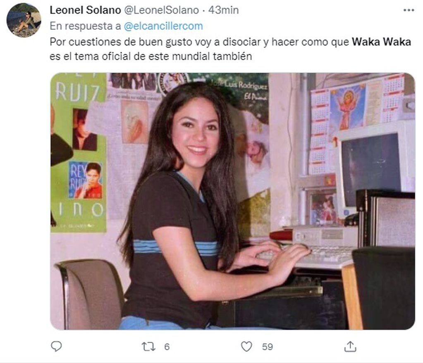The image size is (423, 363).
Task: Open the three-dots more options menu
Action: [x=409, y=10]
